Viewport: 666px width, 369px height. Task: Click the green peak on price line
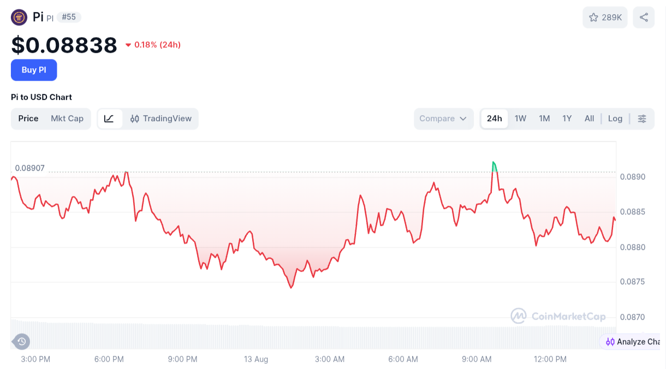tap(495, 166)
